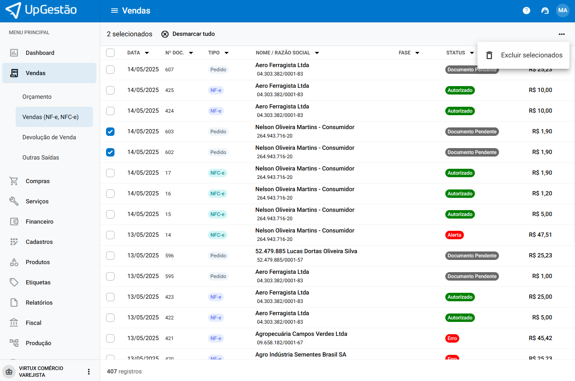The height and width of the screenshot is (381, 575).
Task: Open the three-dot more options icon
Action: point(561,34)
